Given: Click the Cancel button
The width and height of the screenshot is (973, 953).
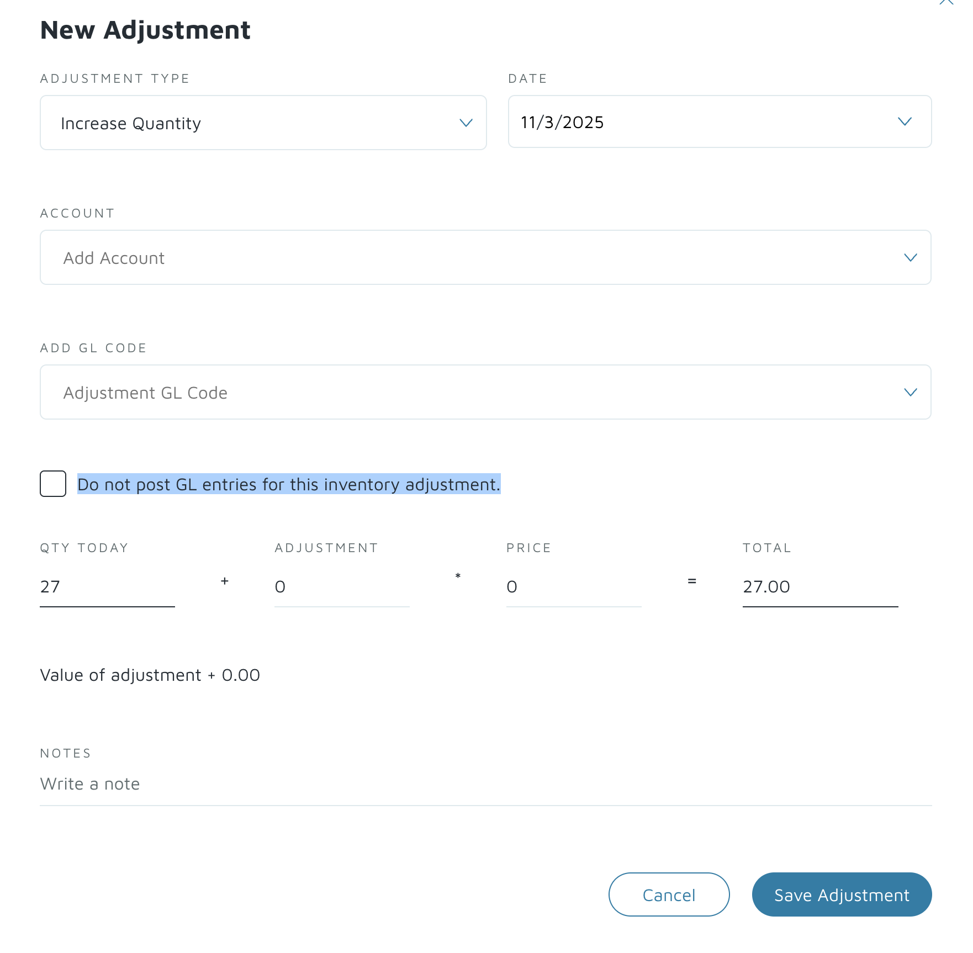Looking at the screenshot, I should coord(669,894).
